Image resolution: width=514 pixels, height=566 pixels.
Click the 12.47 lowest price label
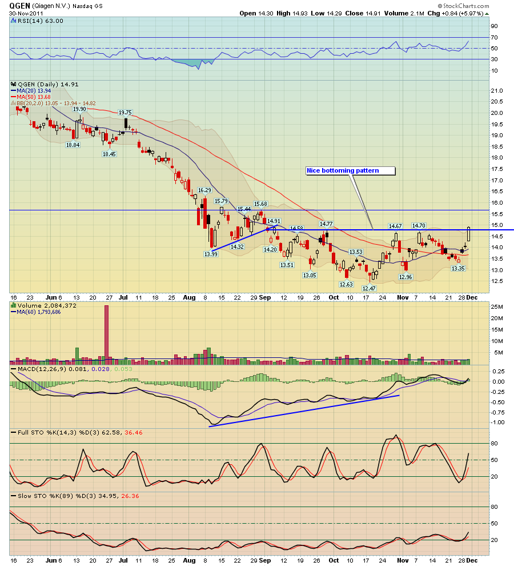click(x=369, y=288)
